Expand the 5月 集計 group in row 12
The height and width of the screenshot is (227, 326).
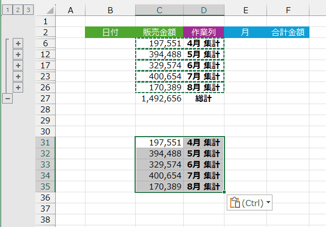tap(18, 55)
